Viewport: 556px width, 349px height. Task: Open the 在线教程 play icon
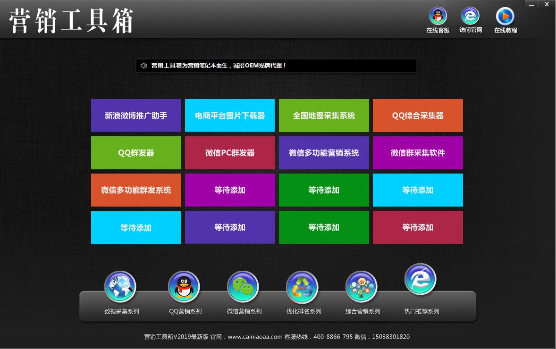click(505, 16)
